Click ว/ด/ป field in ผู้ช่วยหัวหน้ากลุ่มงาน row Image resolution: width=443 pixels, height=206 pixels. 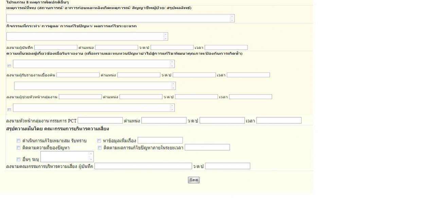click(196, 97)
